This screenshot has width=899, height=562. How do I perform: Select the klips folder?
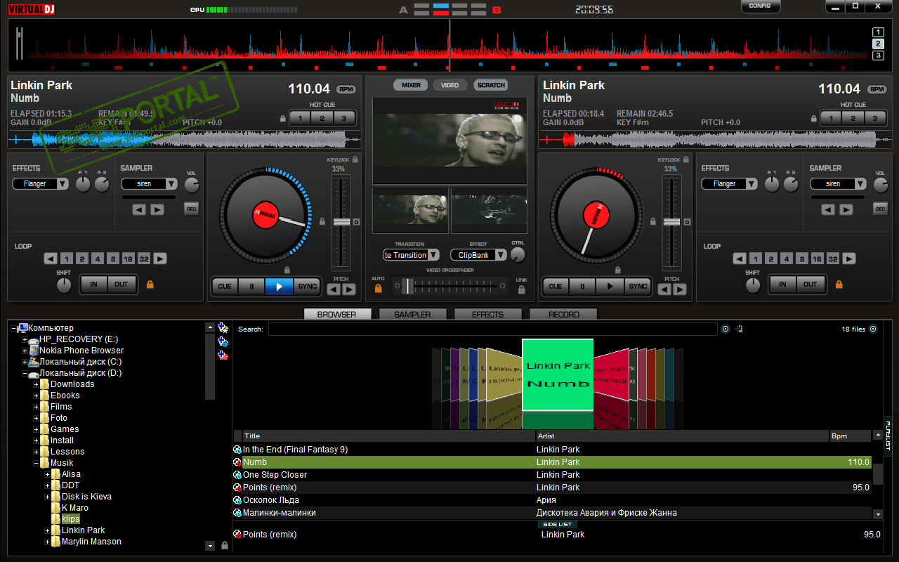click(x=70, y=518)
